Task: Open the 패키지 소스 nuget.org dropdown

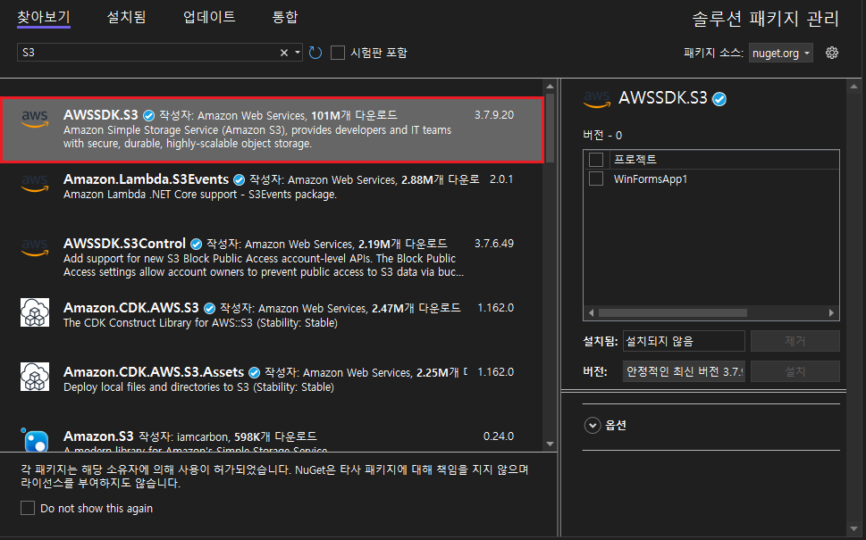Action: point(780,53)
